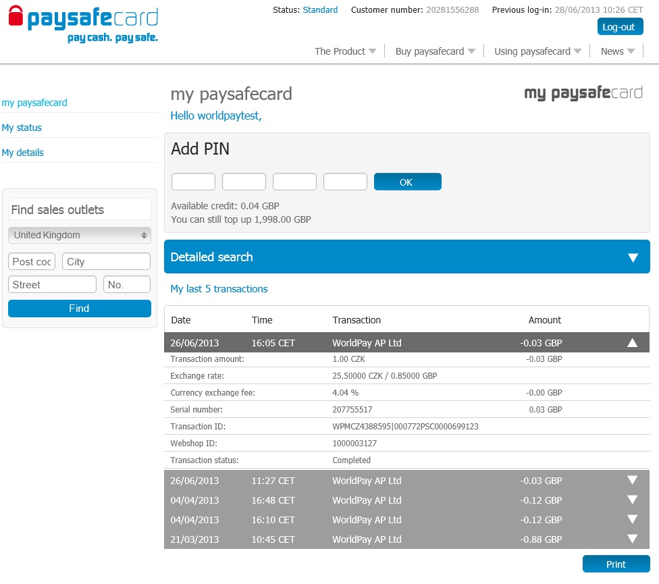The height and width of the screenshot is (584, 659).
Task: Click the serial number 207755517
Action: (352, 410)
